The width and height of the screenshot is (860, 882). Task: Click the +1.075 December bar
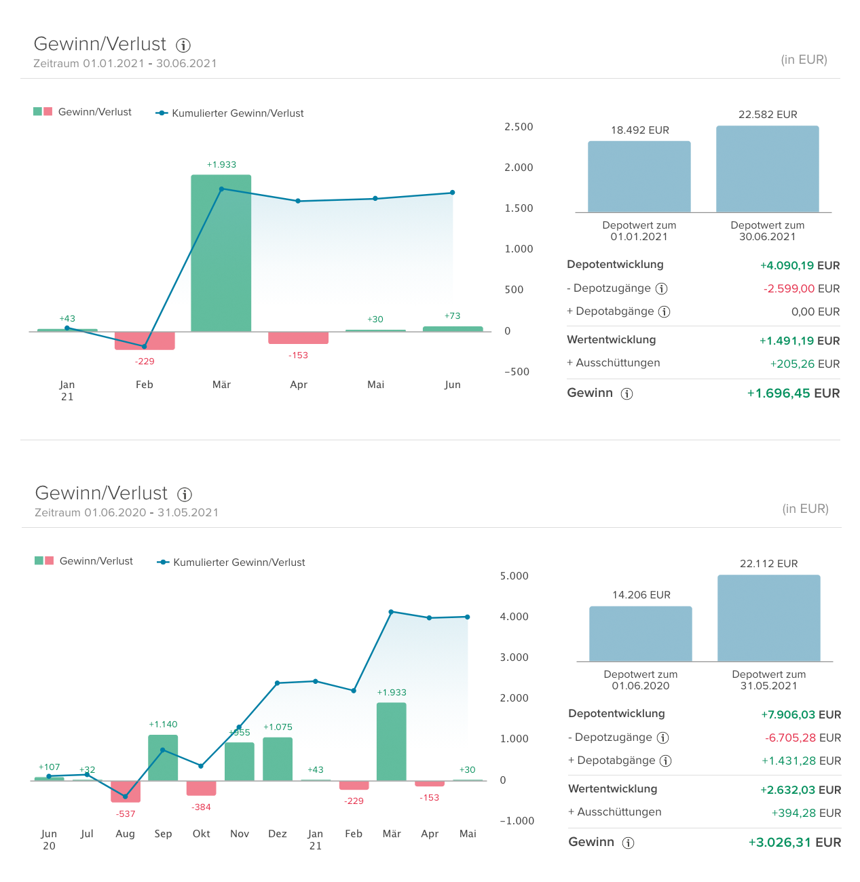[278, 759]
